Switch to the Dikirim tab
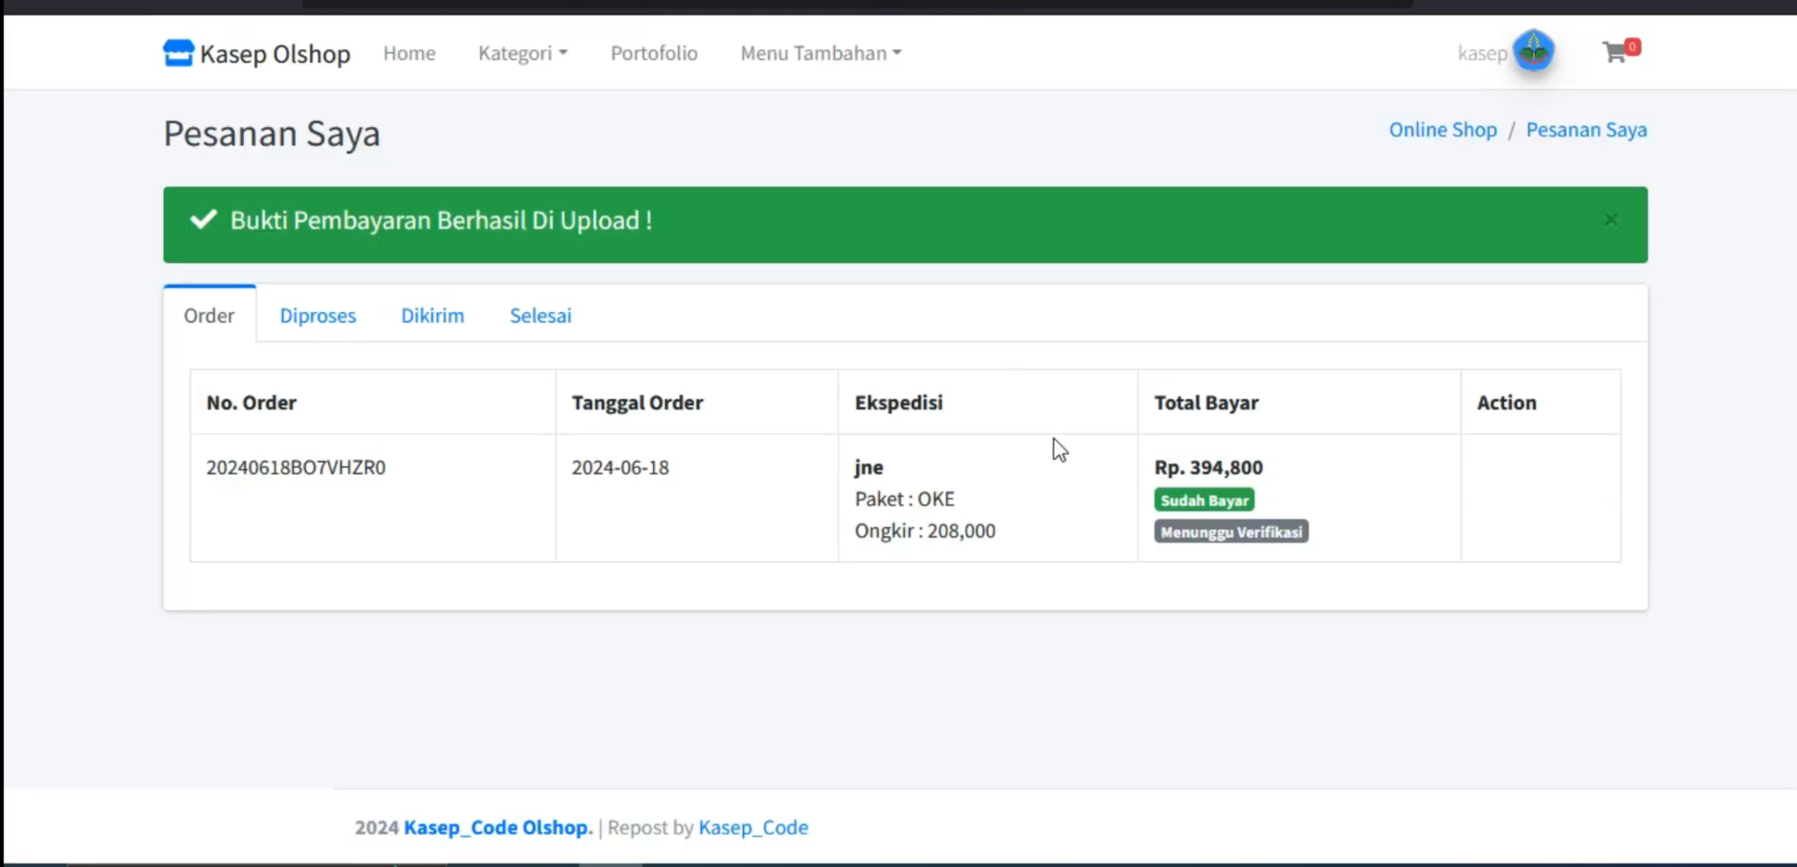This screenshot has width=1797, height=867. pyautogui.click(x=432, y=315)
